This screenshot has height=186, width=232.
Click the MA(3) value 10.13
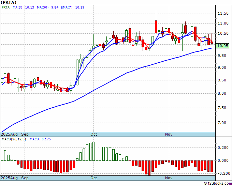pyautogui.click(x=30, y=7)
